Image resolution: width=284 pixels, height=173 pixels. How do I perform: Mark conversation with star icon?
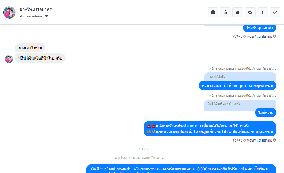(x=238, y=12)
